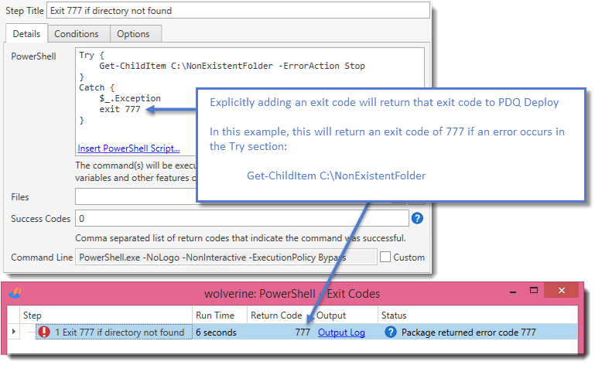This screenshot has height=365, width=595.
Task: Minimize the wolverine PowerShell window
Action: coord(513,292)
